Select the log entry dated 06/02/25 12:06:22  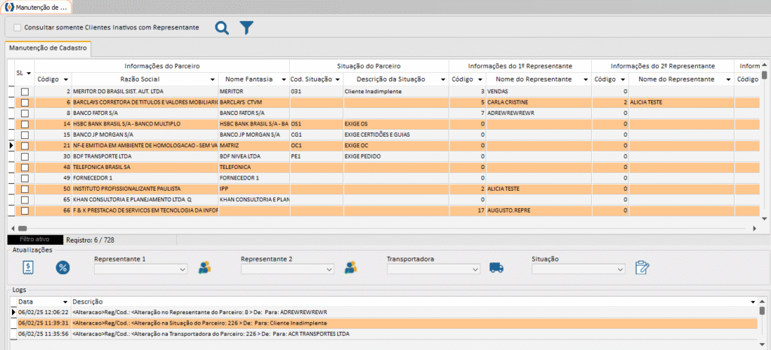tap(387, 312)
